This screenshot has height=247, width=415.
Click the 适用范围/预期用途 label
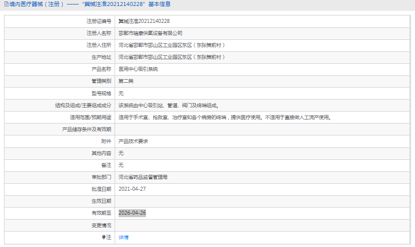[x=91, y=117]
